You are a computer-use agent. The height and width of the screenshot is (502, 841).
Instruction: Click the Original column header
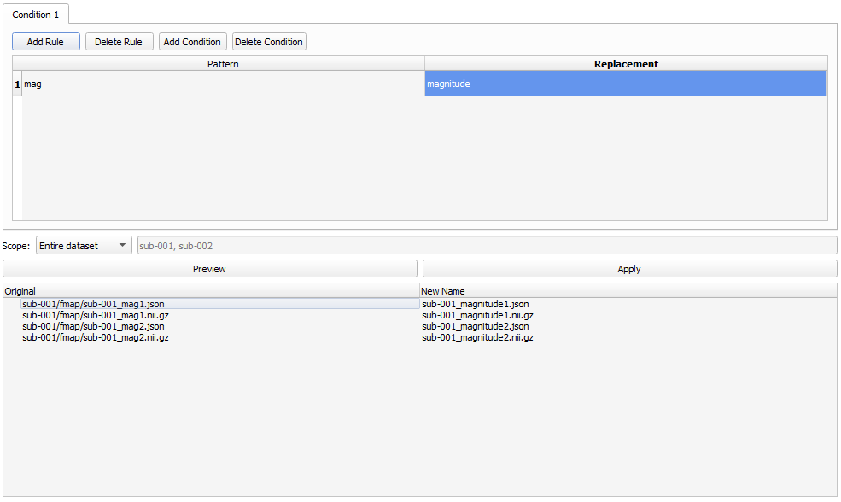pos(211,291)
